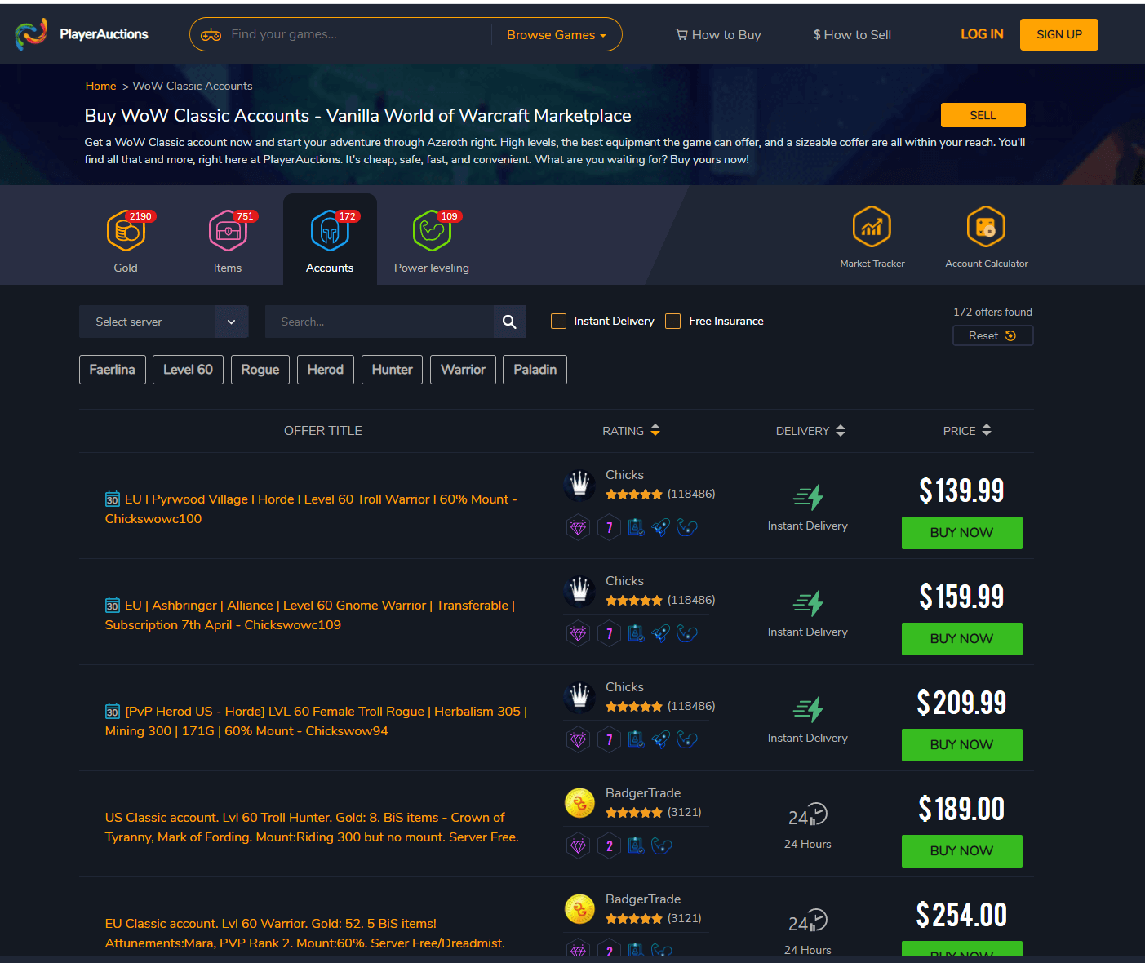Click level 2 badge in Troll Hunter offer

pyautogui.click(x=609, y=845)
